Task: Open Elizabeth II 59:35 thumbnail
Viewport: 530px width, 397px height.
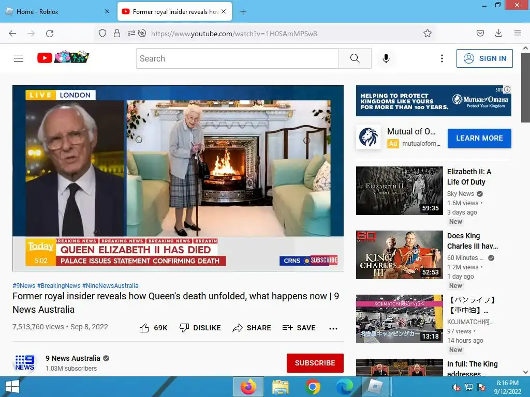Action: pyautogui.click(x=399, y=190)
